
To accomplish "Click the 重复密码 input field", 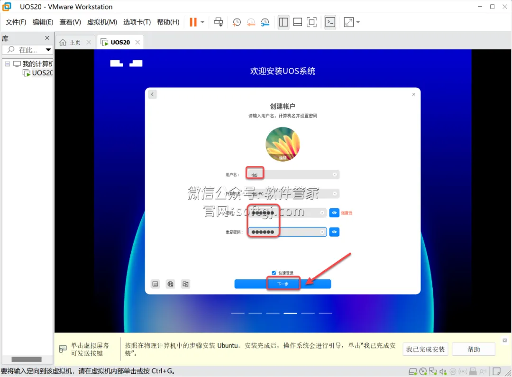I will pos(287,232).
